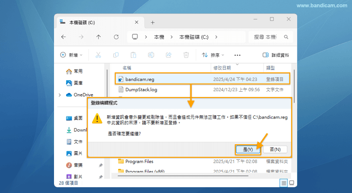Open Downloads in the sidebar
Screen dimensions: 352x193
(x=76, y=130)
